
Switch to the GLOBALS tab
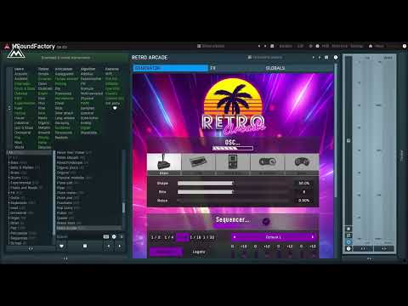275,68
